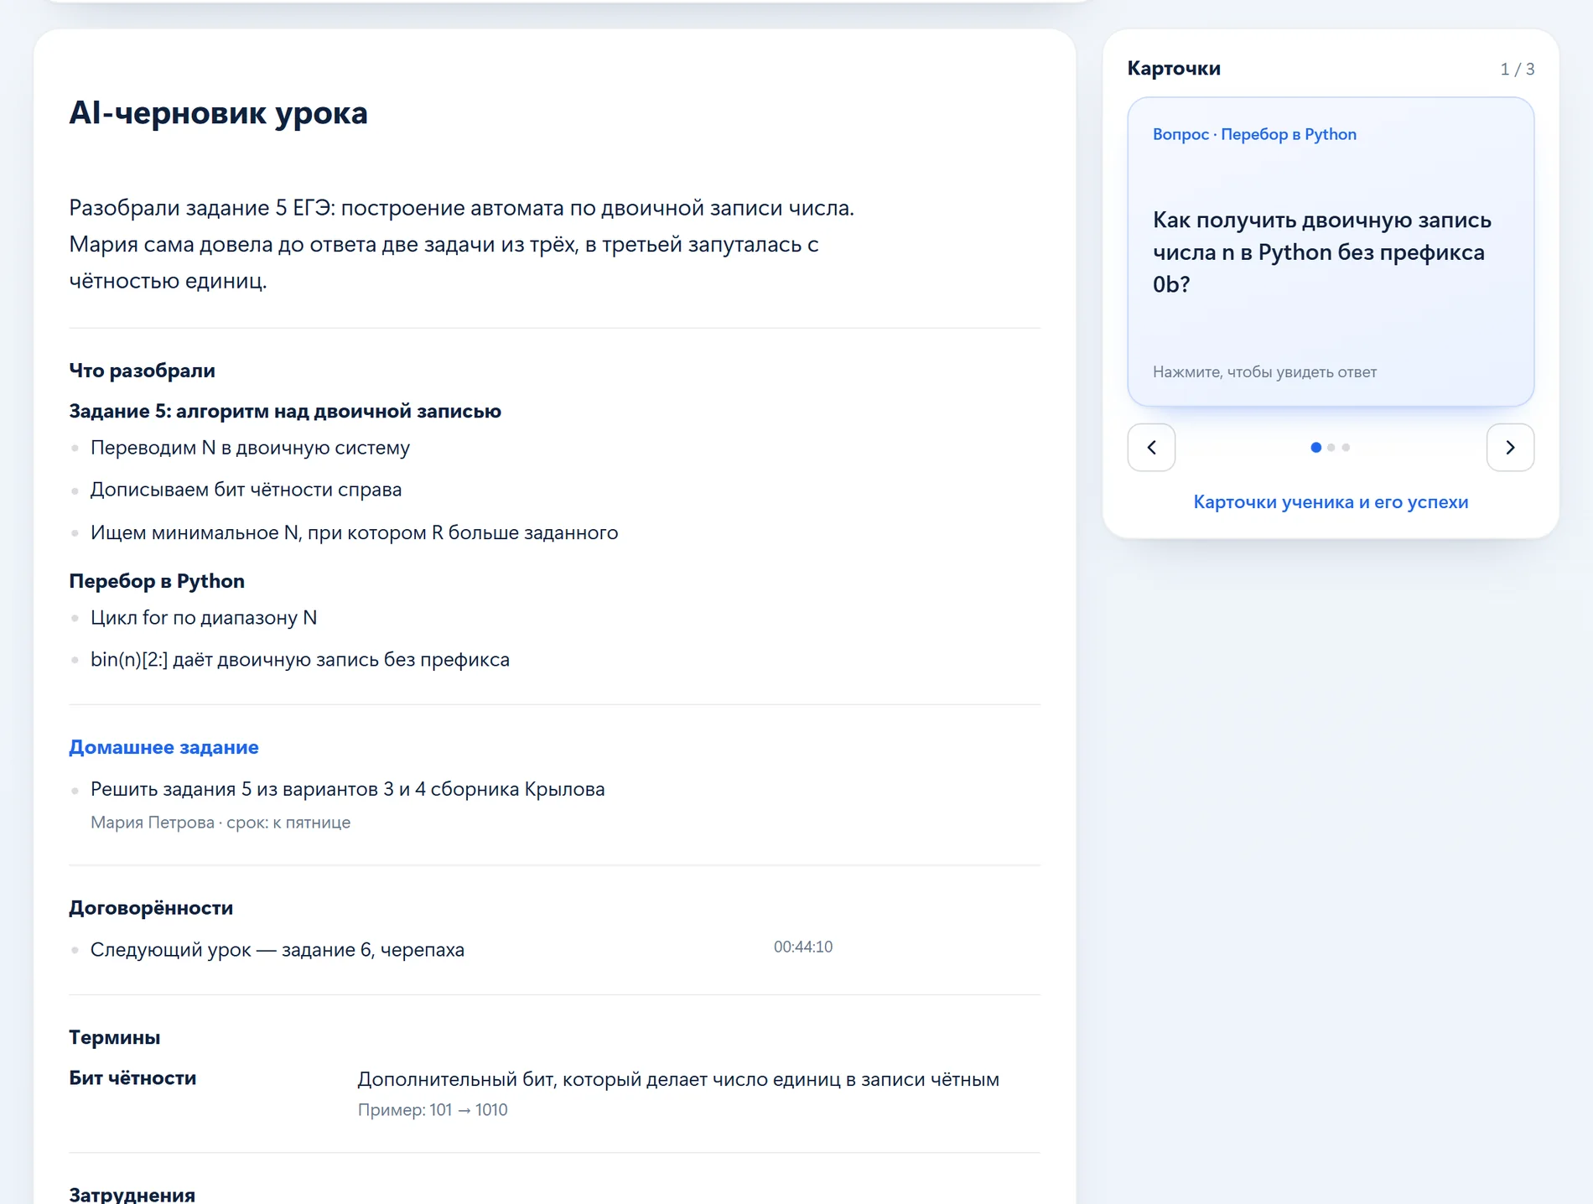Click the 'Карточки' panel title
Viewport: 1593px width, 1204px height.
(1174, 69)
